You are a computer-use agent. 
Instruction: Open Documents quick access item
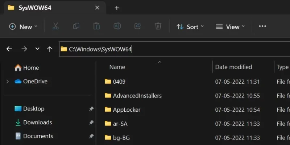[x=34, y=136]
